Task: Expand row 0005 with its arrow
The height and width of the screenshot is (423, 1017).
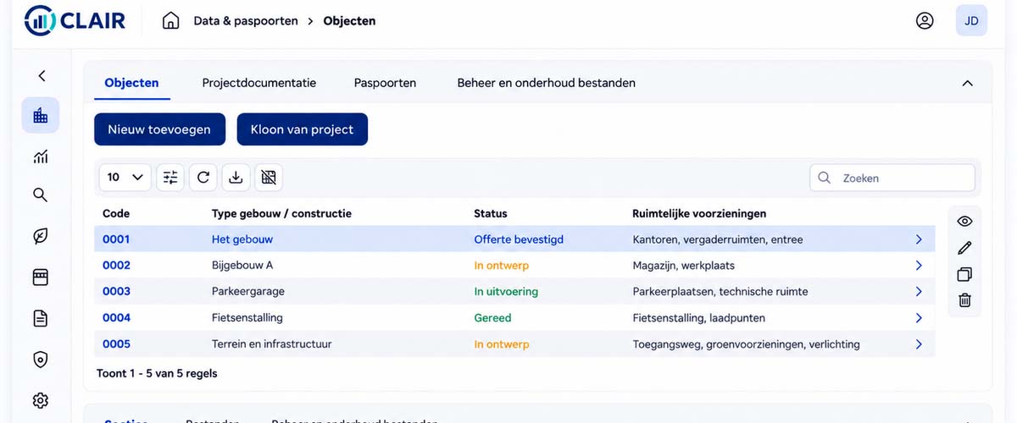Action: (x=919, y=344)
